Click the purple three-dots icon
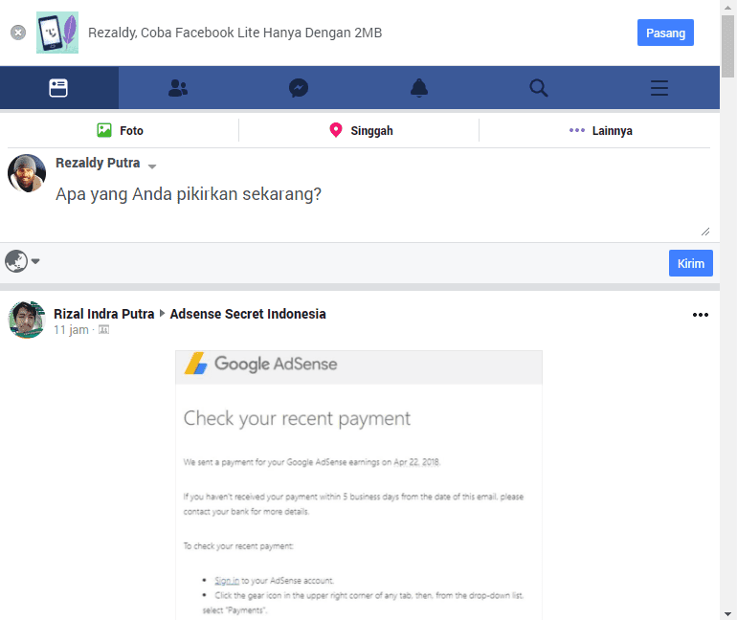 (x=577, y=130)
